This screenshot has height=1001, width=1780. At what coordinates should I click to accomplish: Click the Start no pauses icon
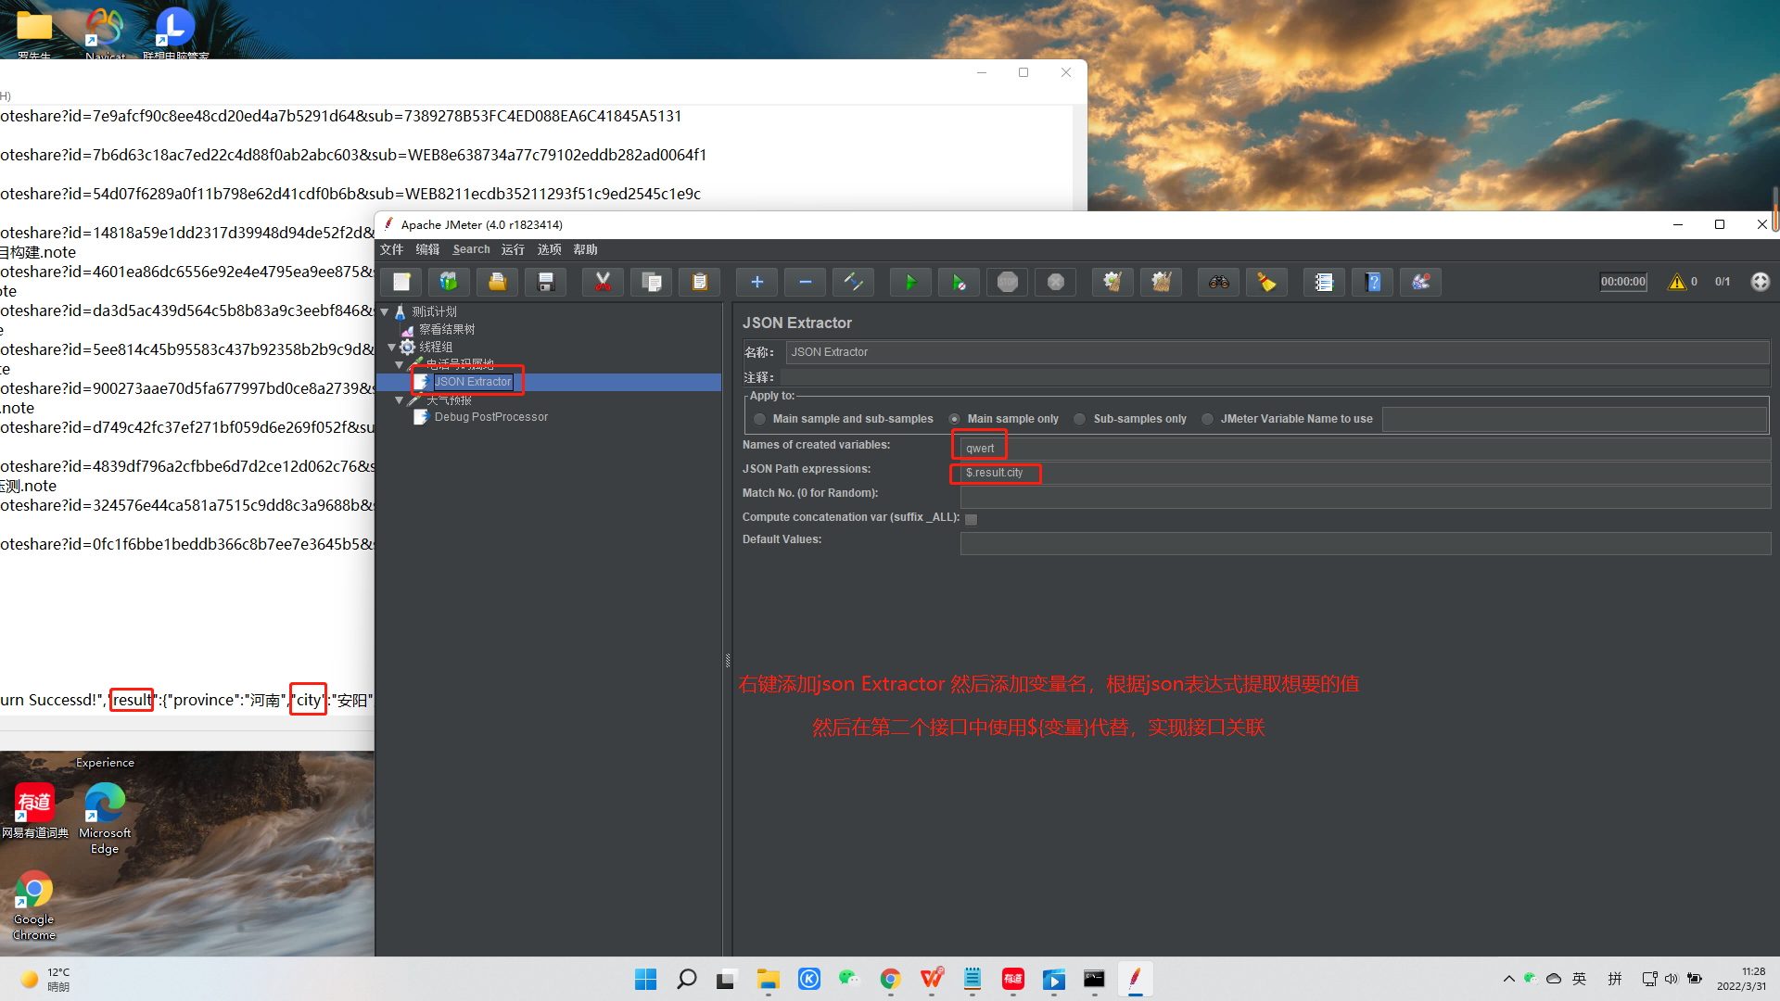[x=958, y=282]
